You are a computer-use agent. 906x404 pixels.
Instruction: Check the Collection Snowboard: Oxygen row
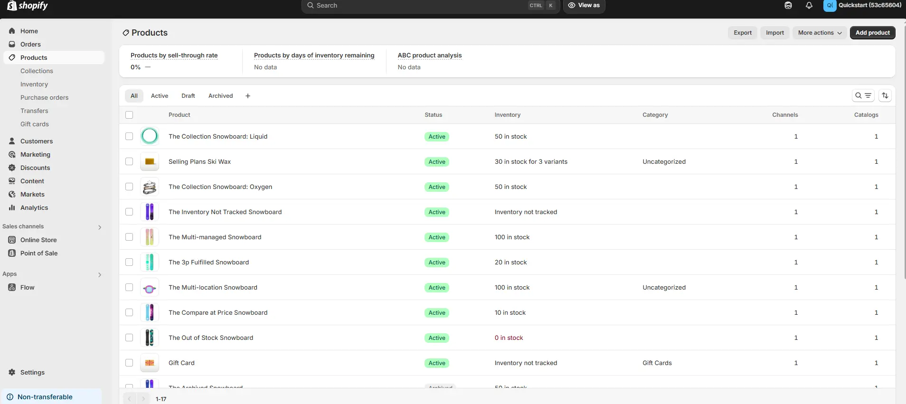129,187
